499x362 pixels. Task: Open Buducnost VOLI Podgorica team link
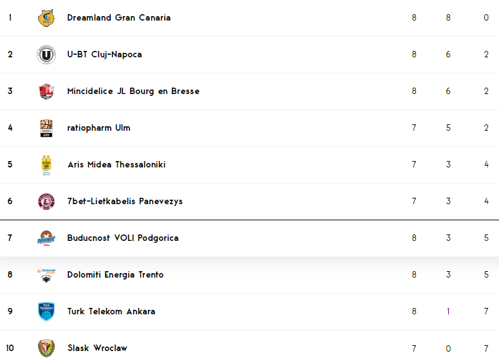point(123,238)
